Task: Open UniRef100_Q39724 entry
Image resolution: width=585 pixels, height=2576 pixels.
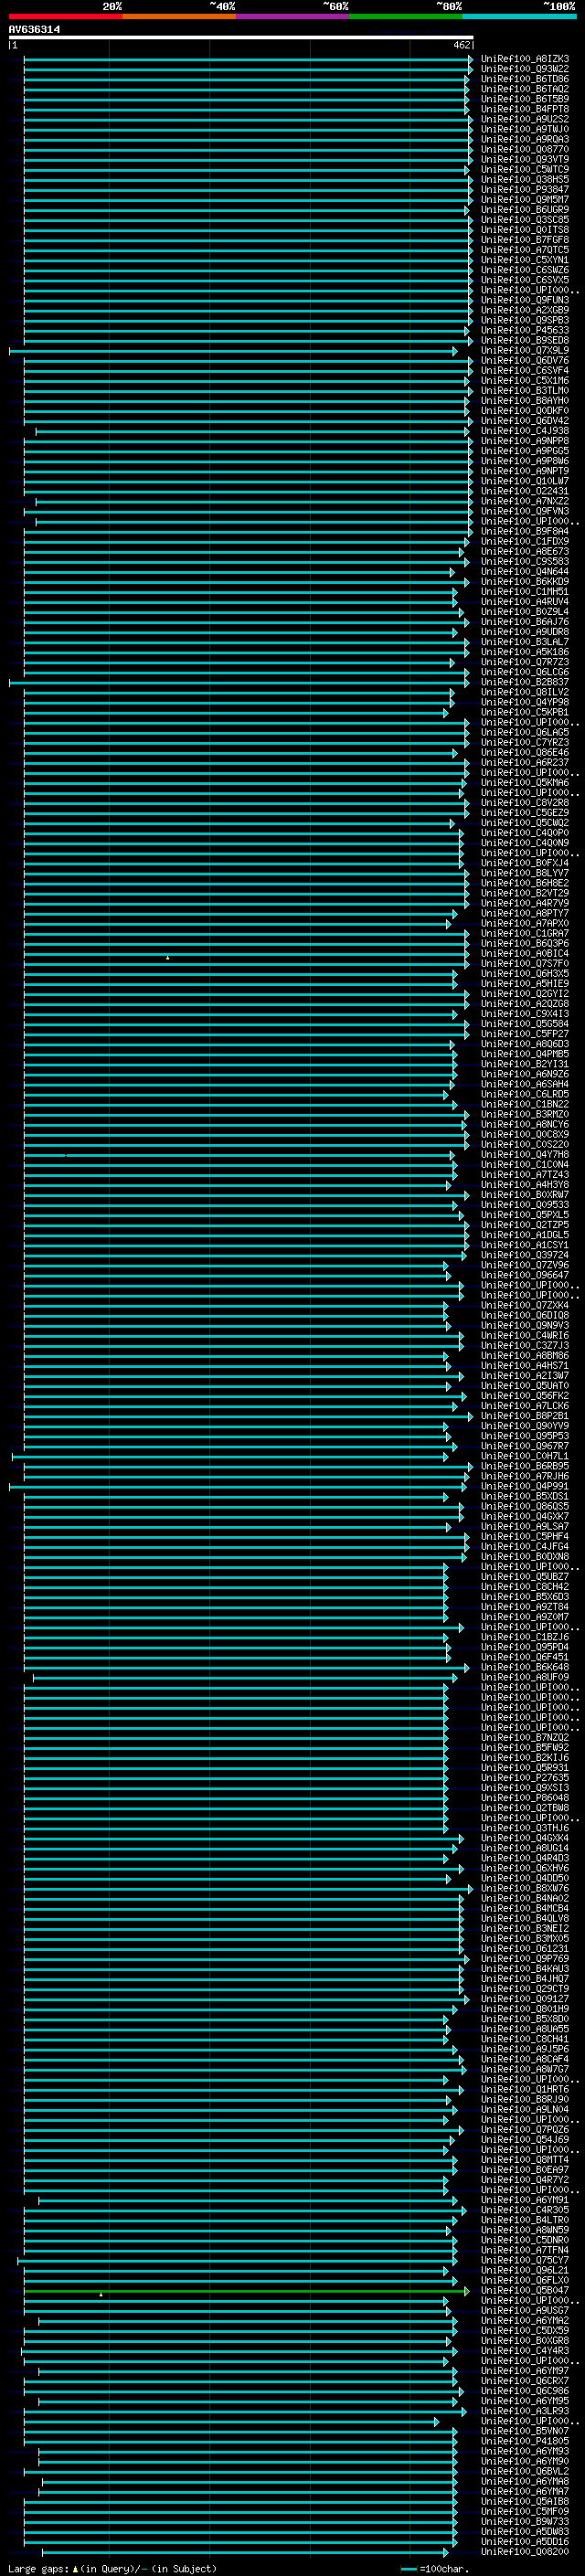Action: pos(525,1256)
